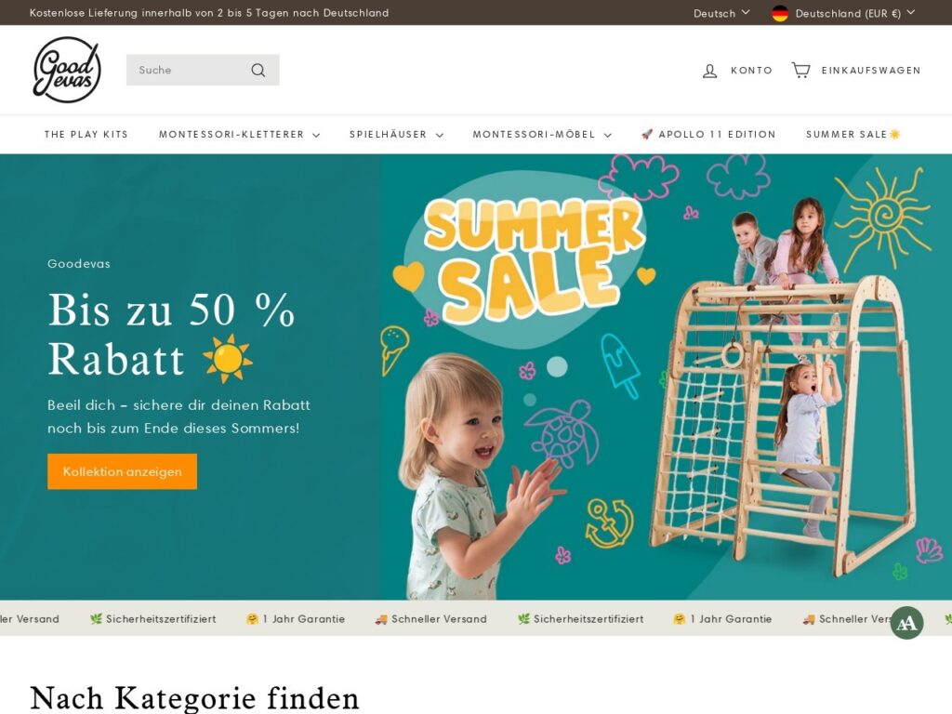Click the accessibility font-size AA button

point(906,623)
